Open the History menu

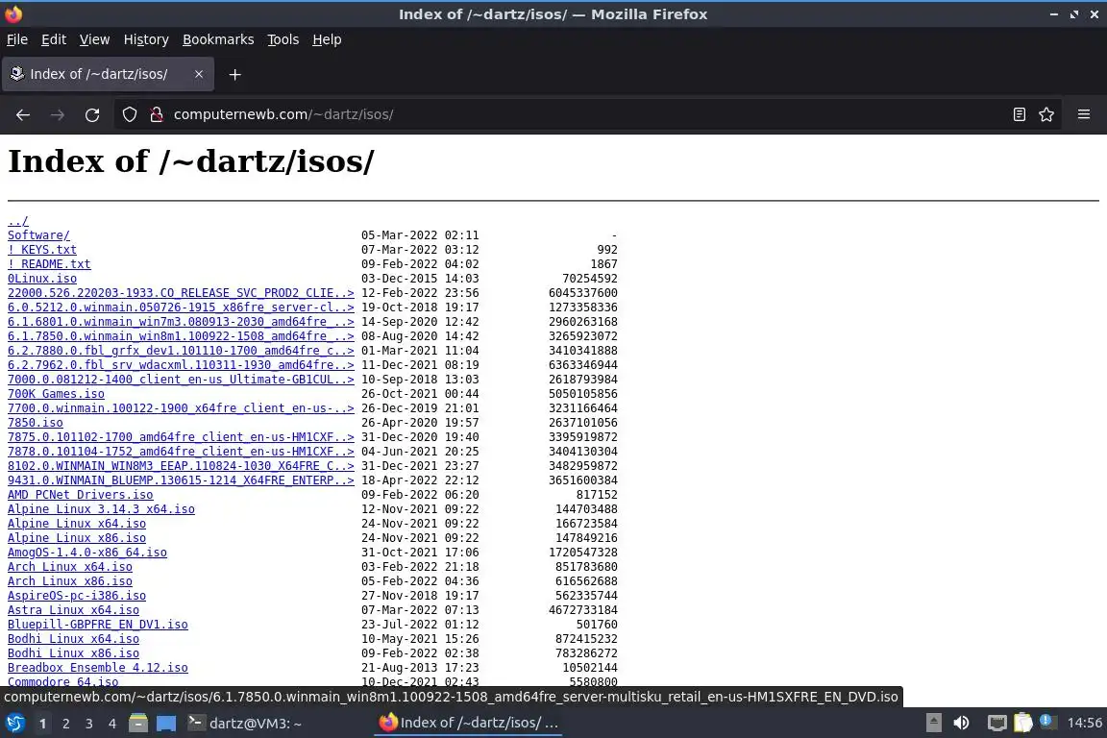[x=146, y=39]
